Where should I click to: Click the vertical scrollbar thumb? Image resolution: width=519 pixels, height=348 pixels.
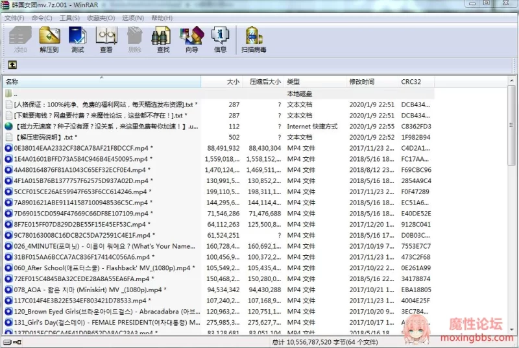tap(511, 125)
